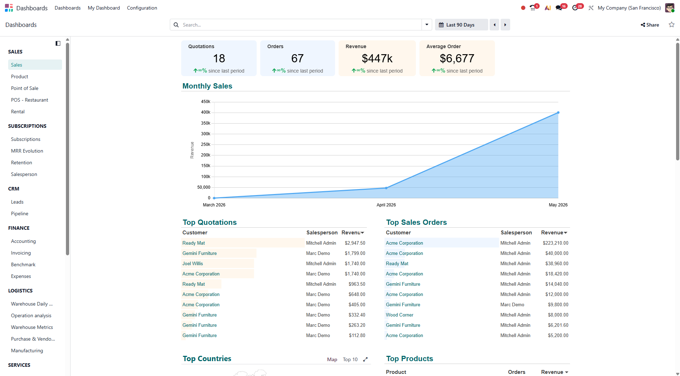The image size is (680, 376).
Task: Open Joel Willis in Top Quotations
Action: 193,263
